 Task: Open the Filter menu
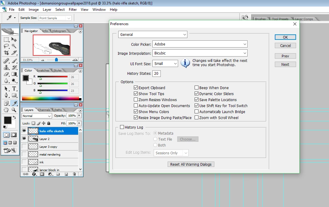73,10
